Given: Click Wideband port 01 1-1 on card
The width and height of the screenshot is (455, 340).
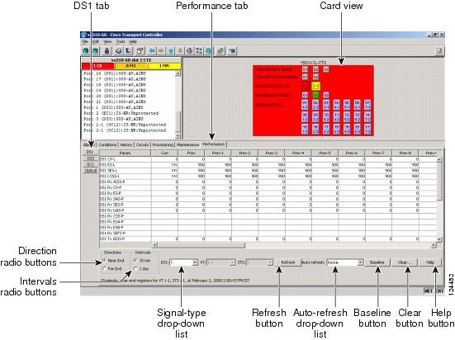Looking at the screenshot, I should click(x=305, y=105).
